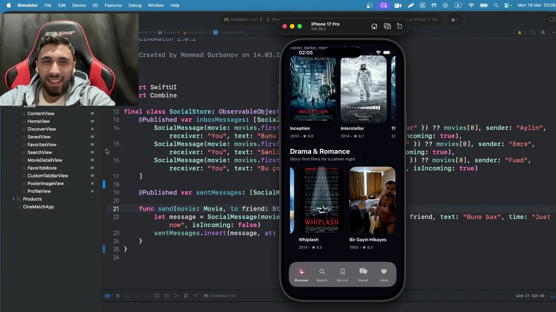556x312 pixels.
Task: Click the AirPods menu bar icon
Action: [x=434, y=5]
